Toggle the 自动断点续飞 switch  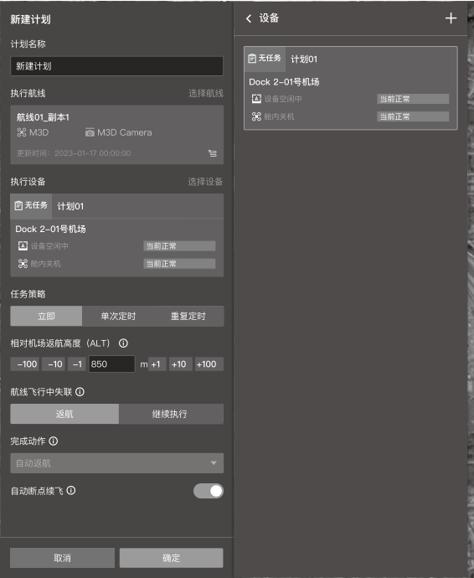209,491
